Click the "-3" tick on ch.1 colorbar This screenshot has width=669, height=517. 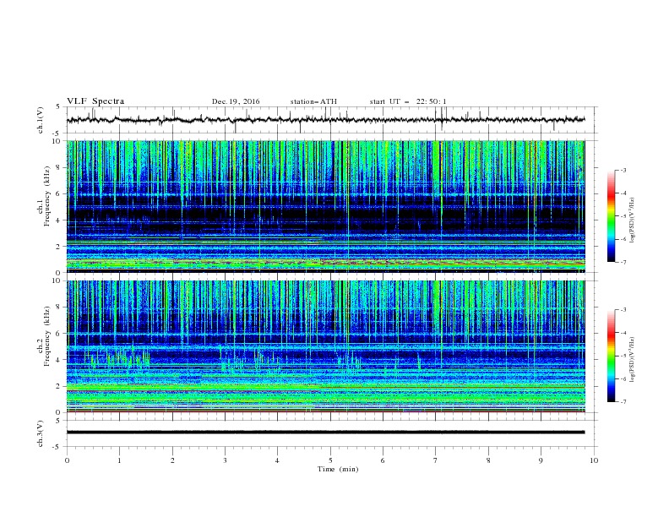(x=623, y=170)
